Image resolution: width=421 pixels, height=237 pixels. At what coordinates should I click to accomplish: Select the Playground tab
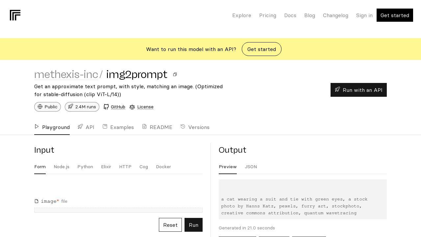pos(52,127)
